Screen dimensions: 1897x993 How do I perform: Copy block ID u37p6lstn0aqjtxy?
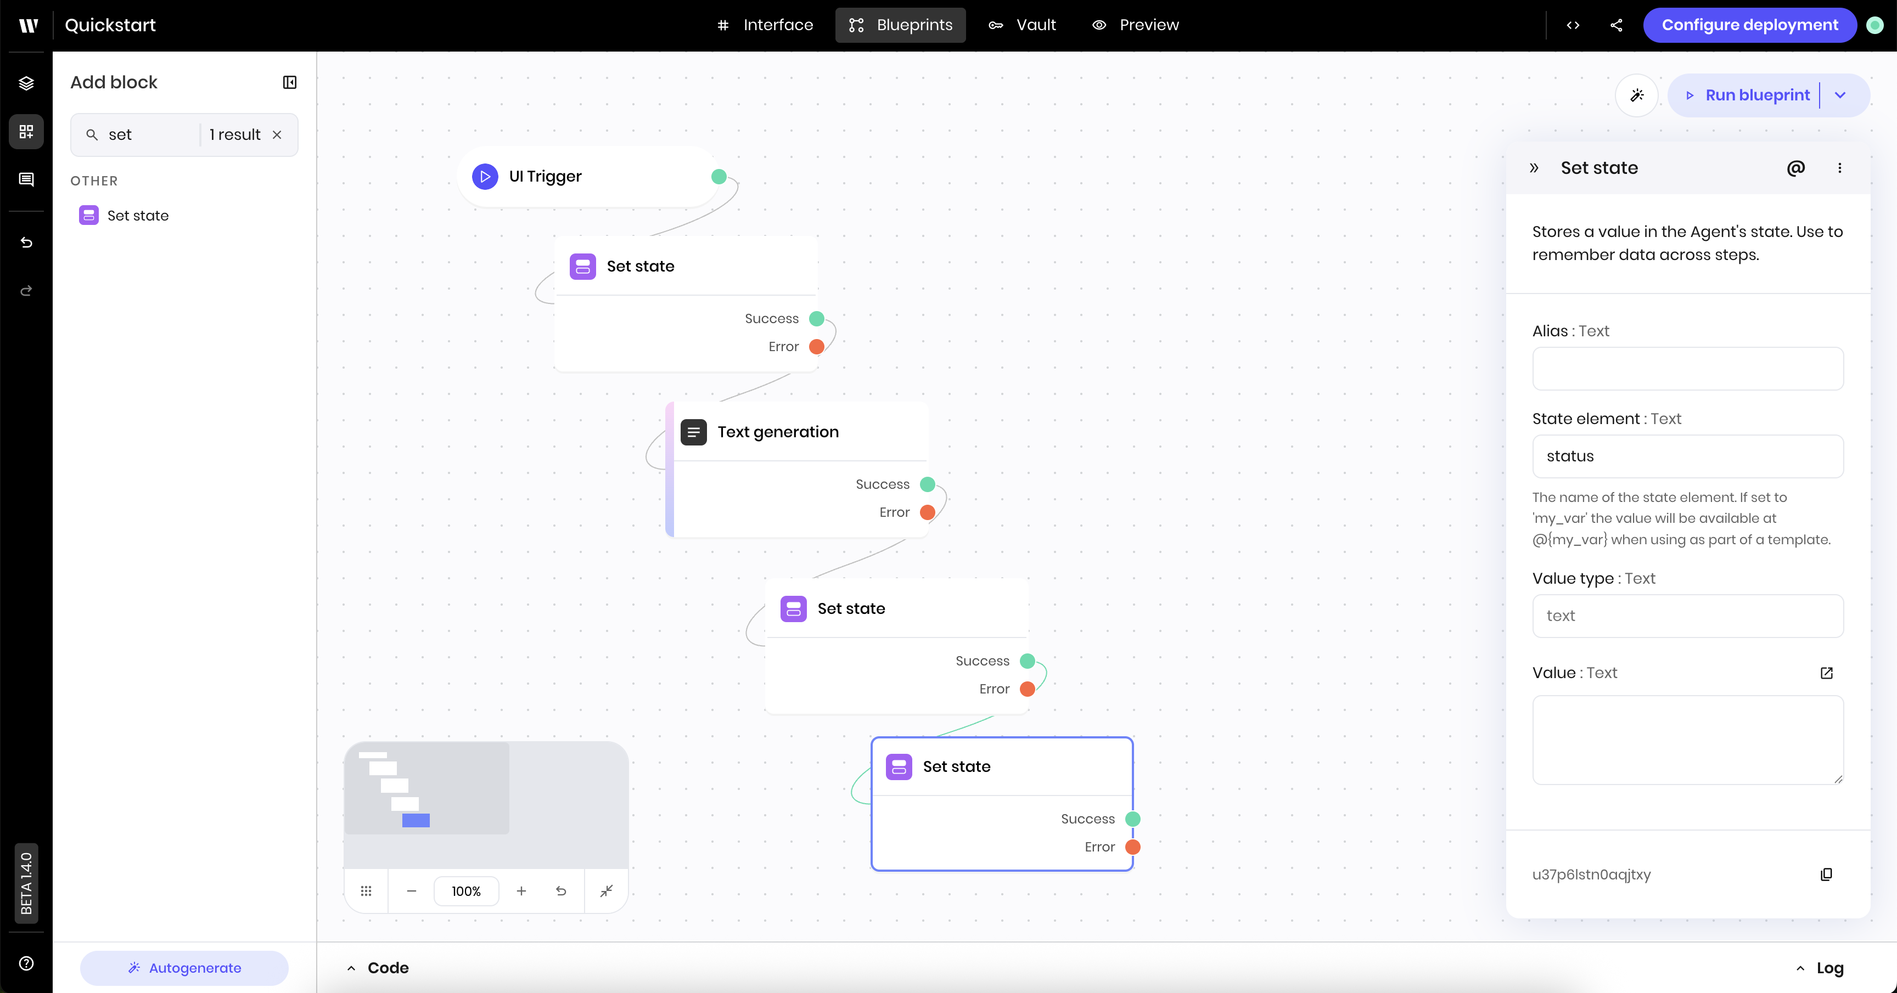point(1826,874)
